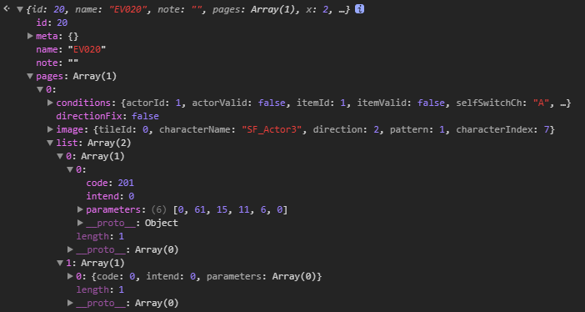Select the directionFix: false row
585x312 pixels.
point(107,116)
